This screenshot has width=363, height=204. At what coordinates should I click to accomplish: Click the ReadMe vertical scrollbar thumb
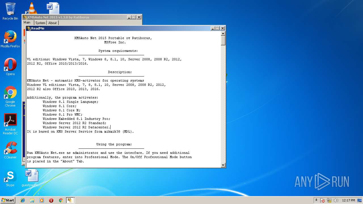(x=223, y=40)
